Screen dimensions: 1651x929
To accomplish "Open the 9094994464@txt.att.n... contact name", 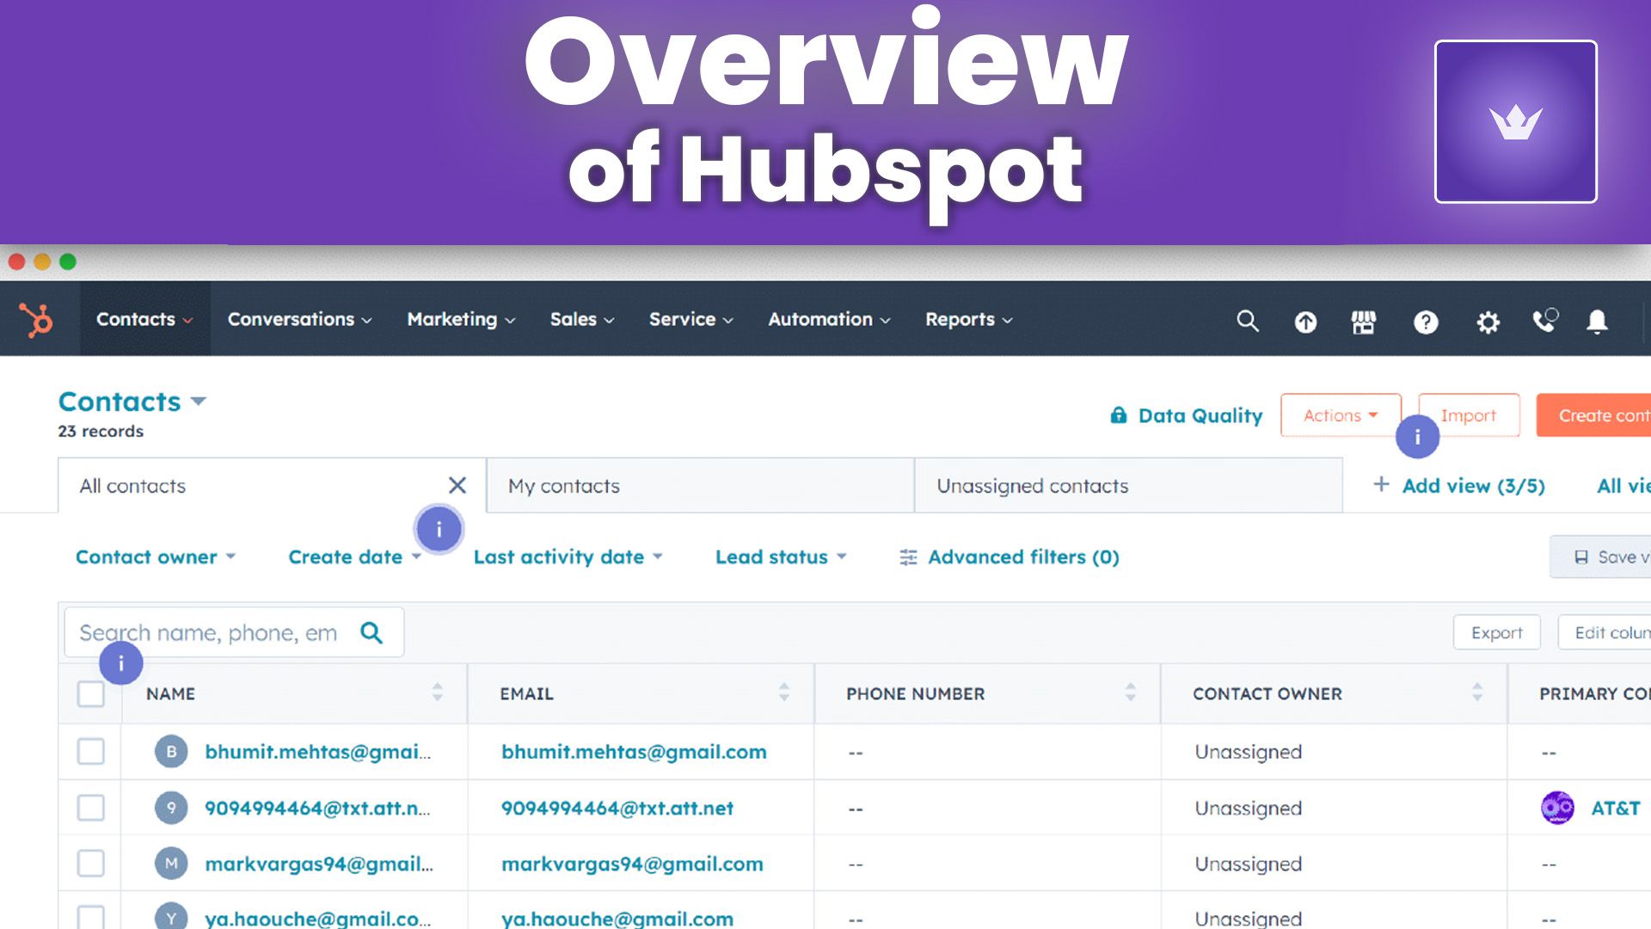I will (x=317, y=808).
